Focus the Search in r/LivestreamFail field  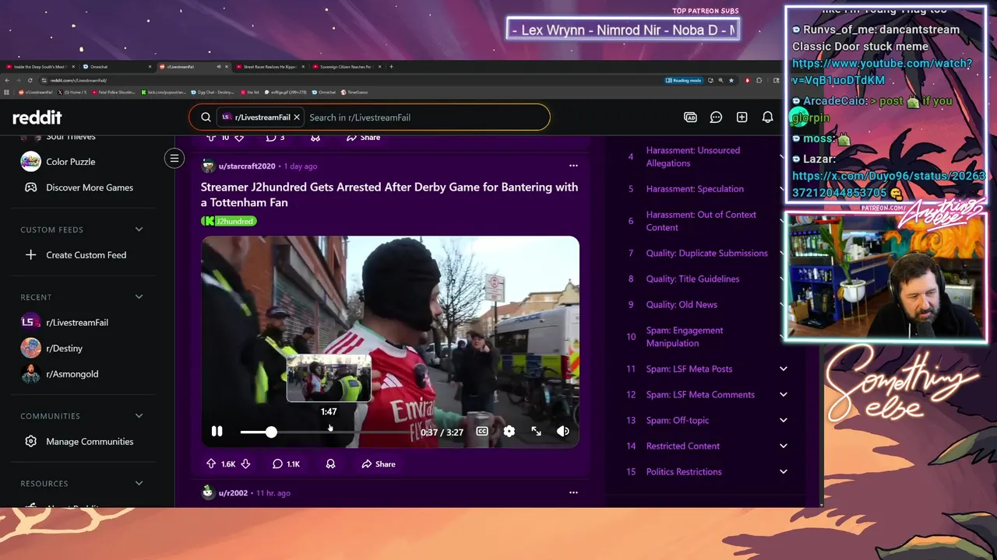coord(425,117)
